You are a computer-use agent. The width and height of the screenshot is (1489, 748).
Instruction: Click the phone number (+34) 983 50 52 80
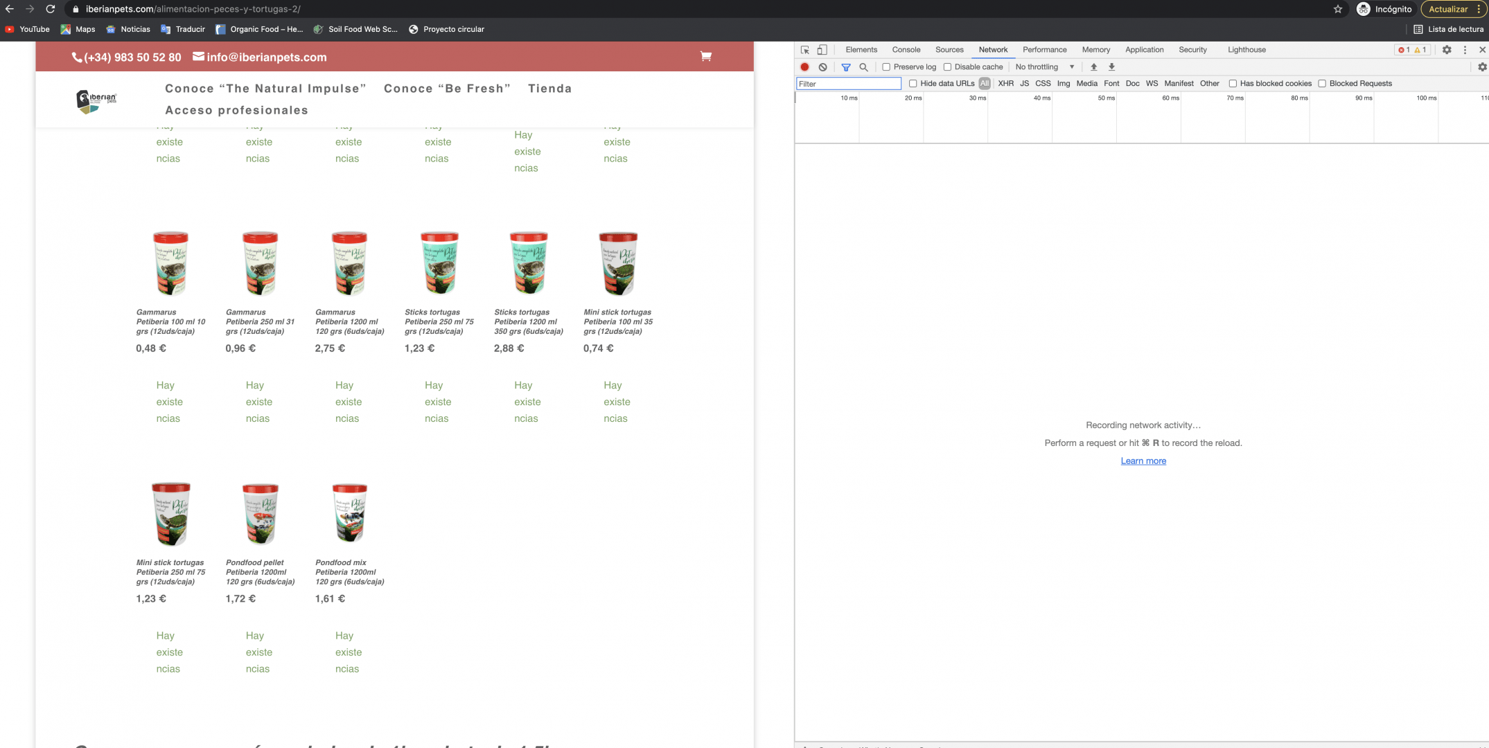(127, 57)
